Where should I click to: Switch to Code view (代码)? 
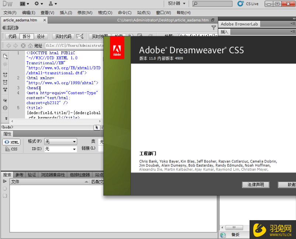pos(13,37)
